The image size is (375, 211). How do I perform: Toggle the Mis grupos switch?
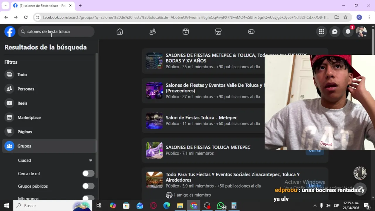point(88,198)
